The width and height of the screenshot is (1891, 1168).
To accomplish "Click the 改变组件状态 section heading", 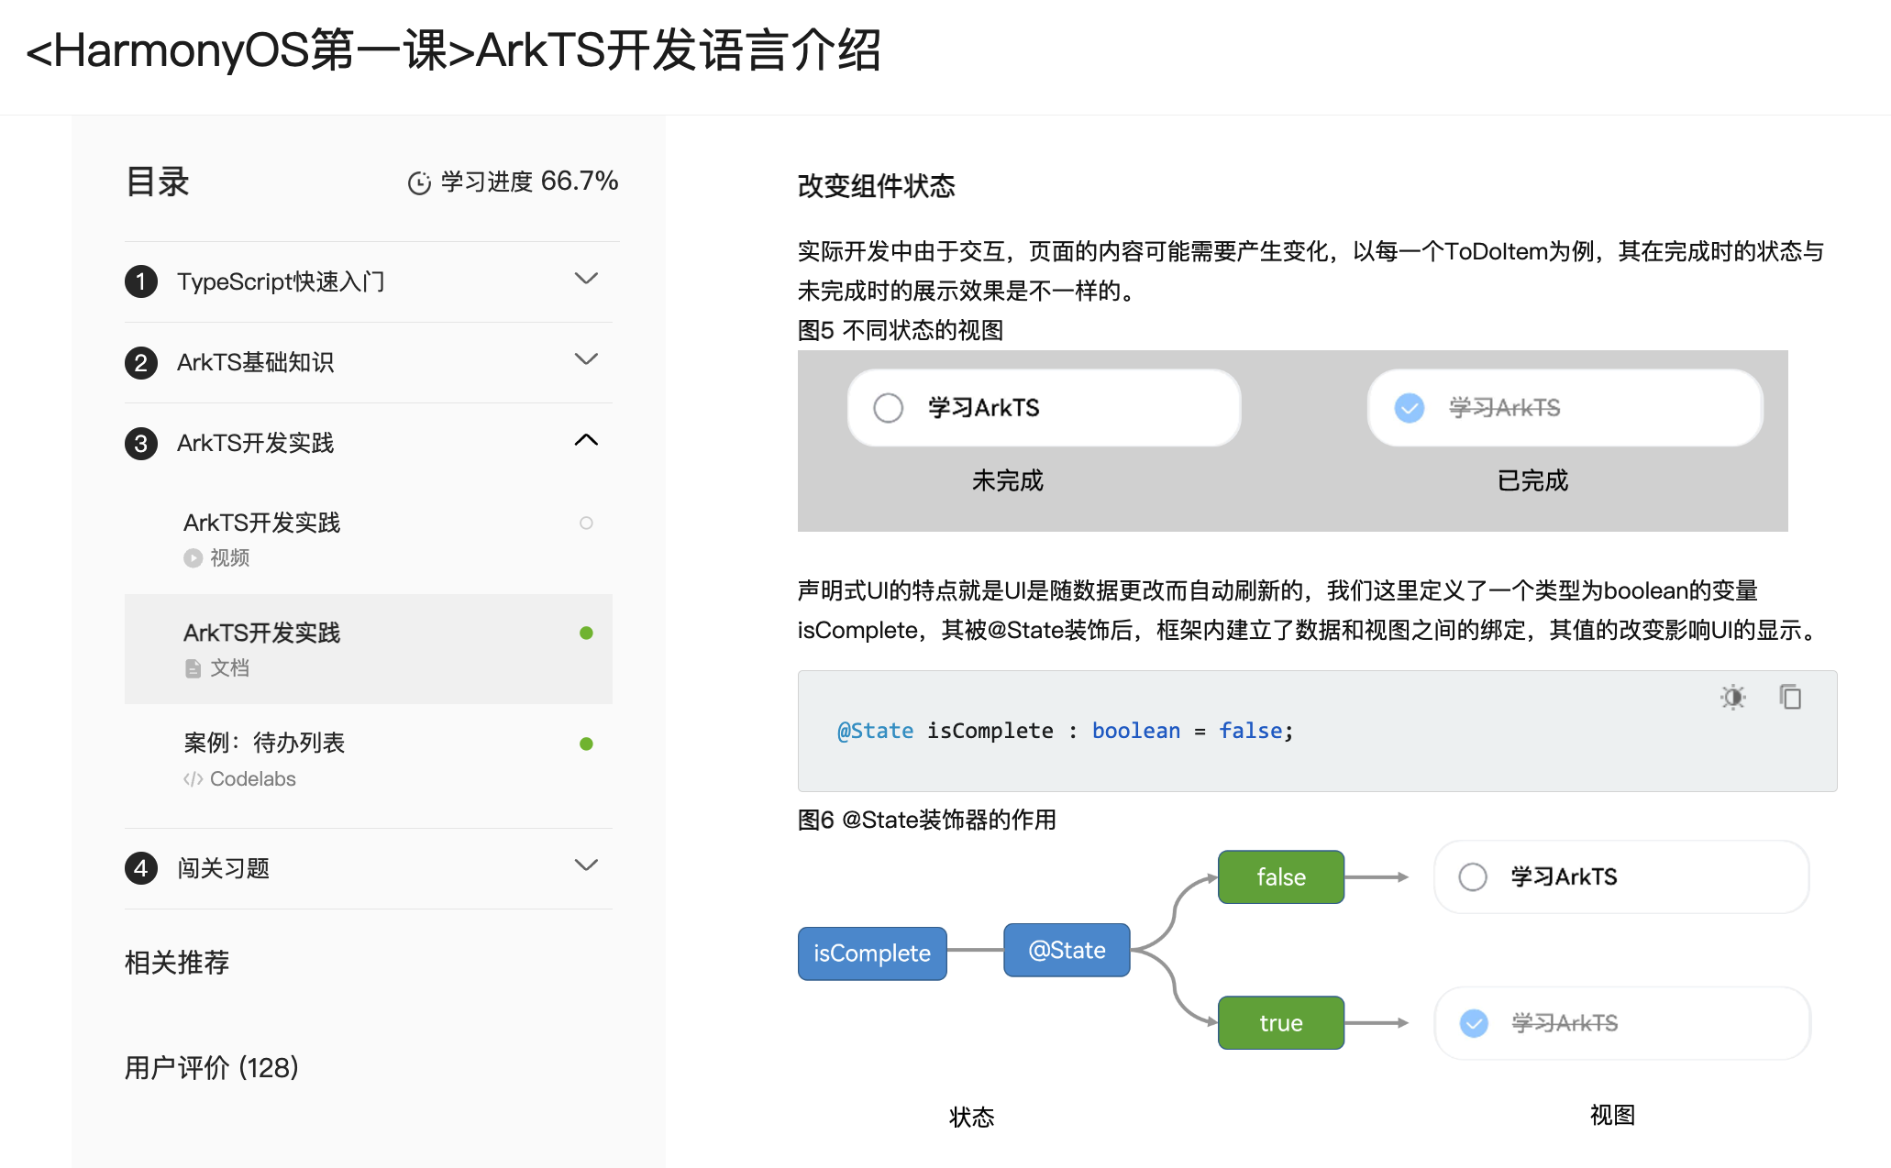I will tap(877, 186).
